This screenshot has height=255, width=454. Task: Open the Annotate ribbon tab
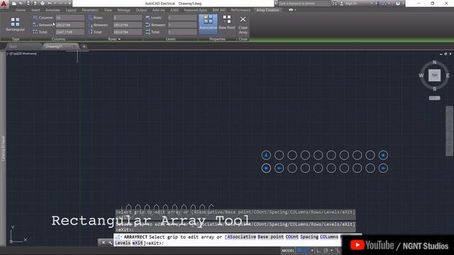coord(52,10)
